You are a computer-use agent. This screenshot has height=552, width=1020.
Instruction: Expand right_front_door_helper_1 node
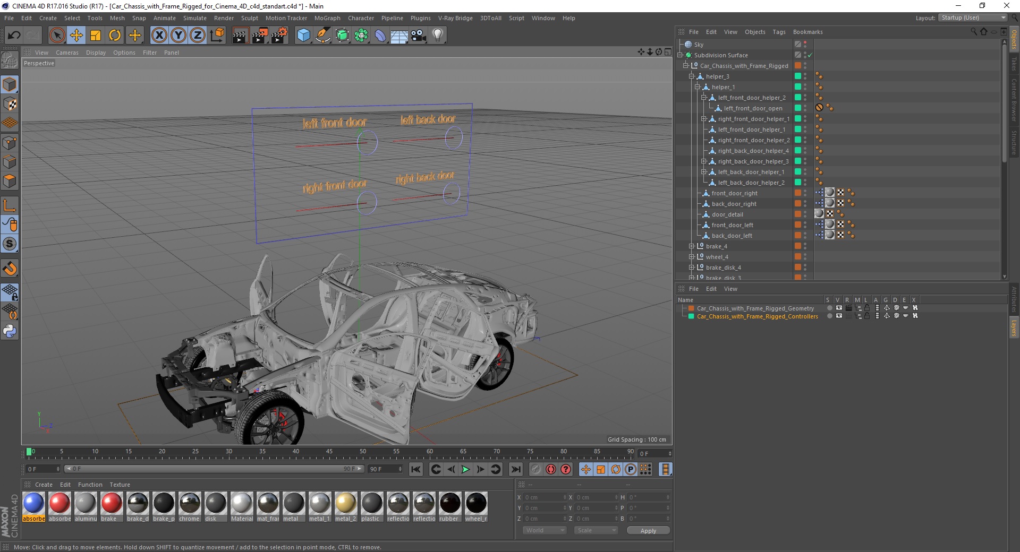(x=703, y=119)
